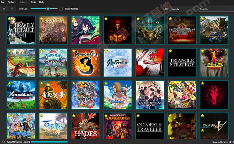Open the Actions menu
This screenshot has height=144, width=234.
(x=23, y=2)
